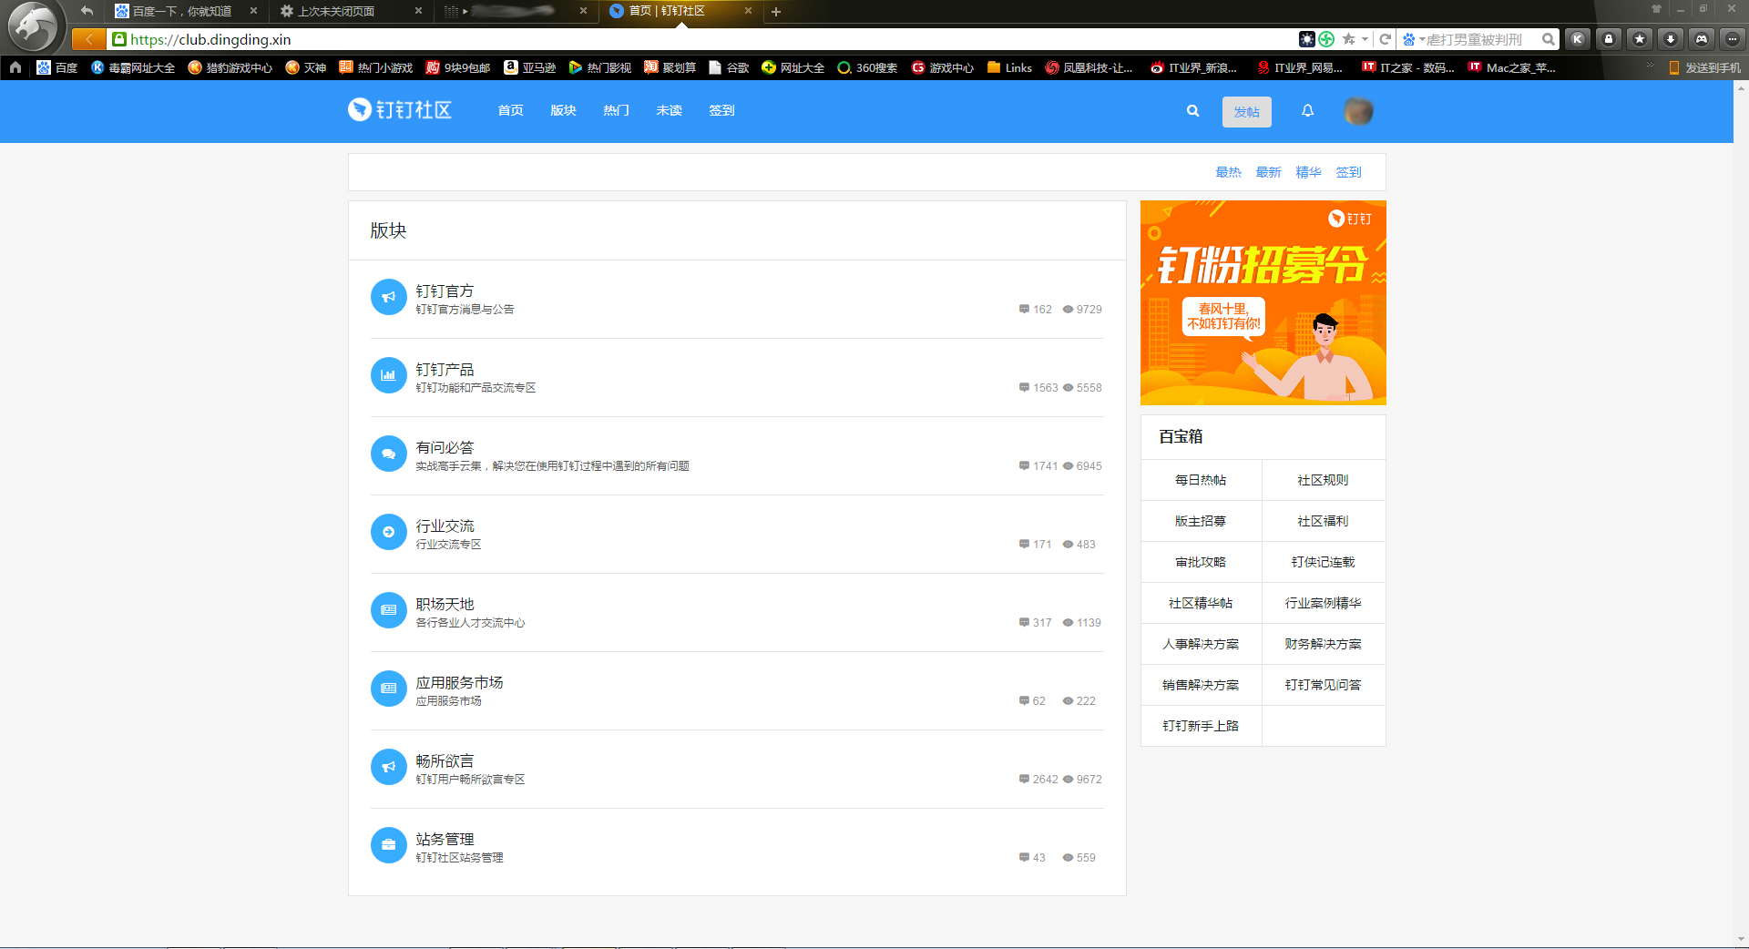1749x949 pixels.
Task: Reload the page with refresh icon
Action: (x=1385, y=39)
